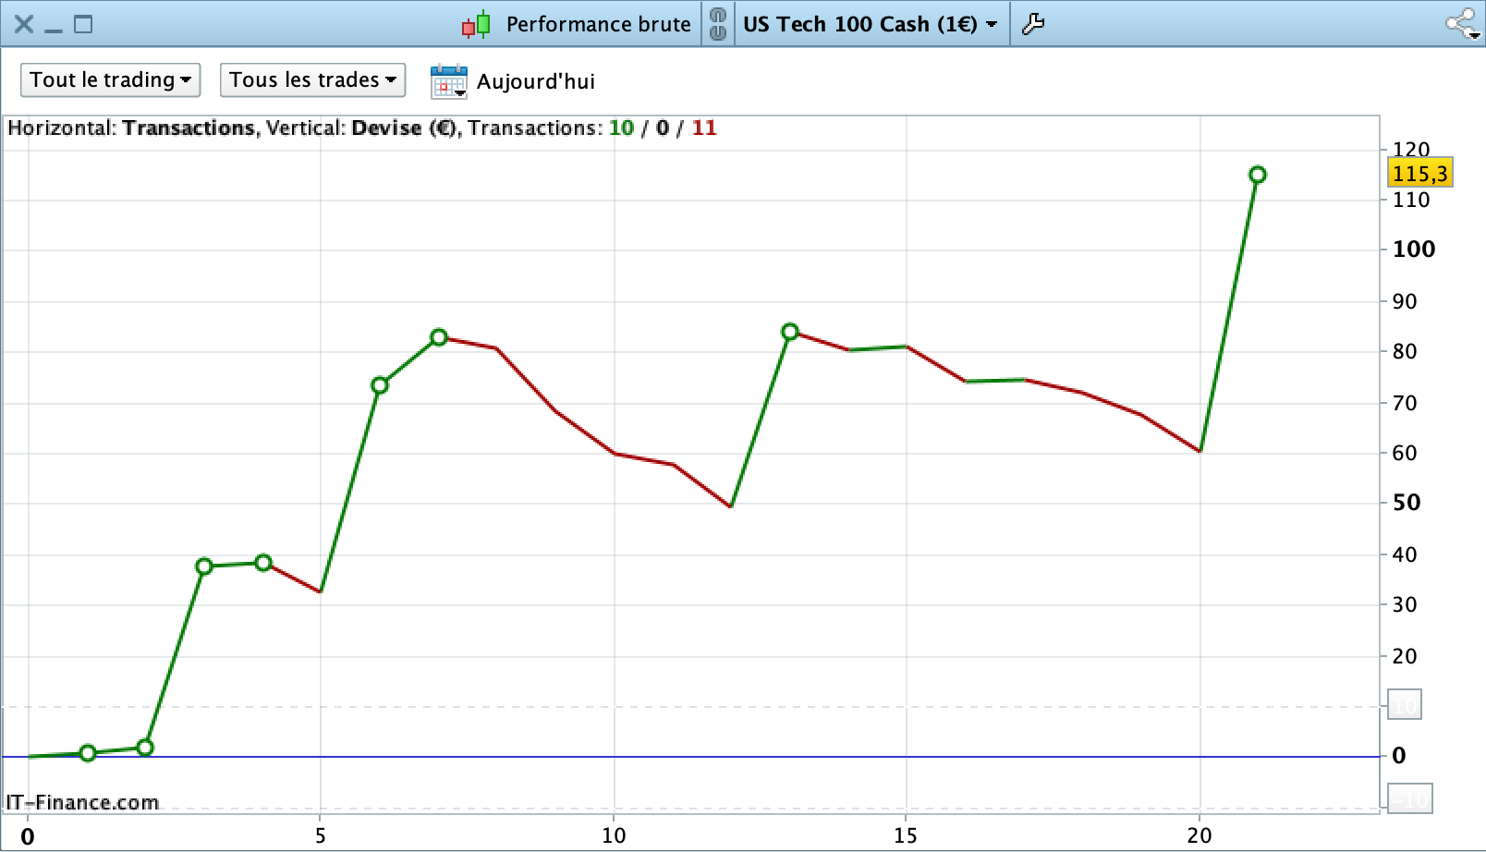Expand the "US Tech 100 Cash (1€)" instrument selector
Viewport: 1486px width, 852px height.
870,25
